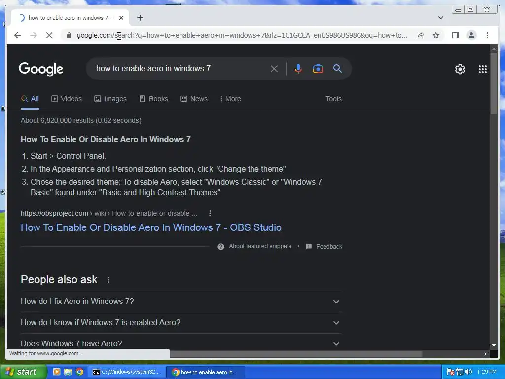Switch to the Books tab
This screenshot has height=379, width=505.
(154, 99)
